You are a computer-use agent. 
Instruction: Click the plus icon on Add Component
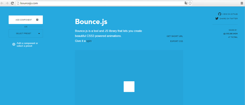pyautogui.click(x=37, y=20)
